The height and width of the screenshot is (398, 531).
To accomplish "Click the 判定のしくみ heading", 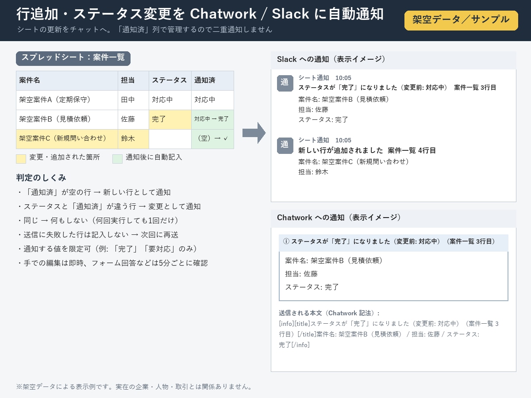I will coord(41,178).
